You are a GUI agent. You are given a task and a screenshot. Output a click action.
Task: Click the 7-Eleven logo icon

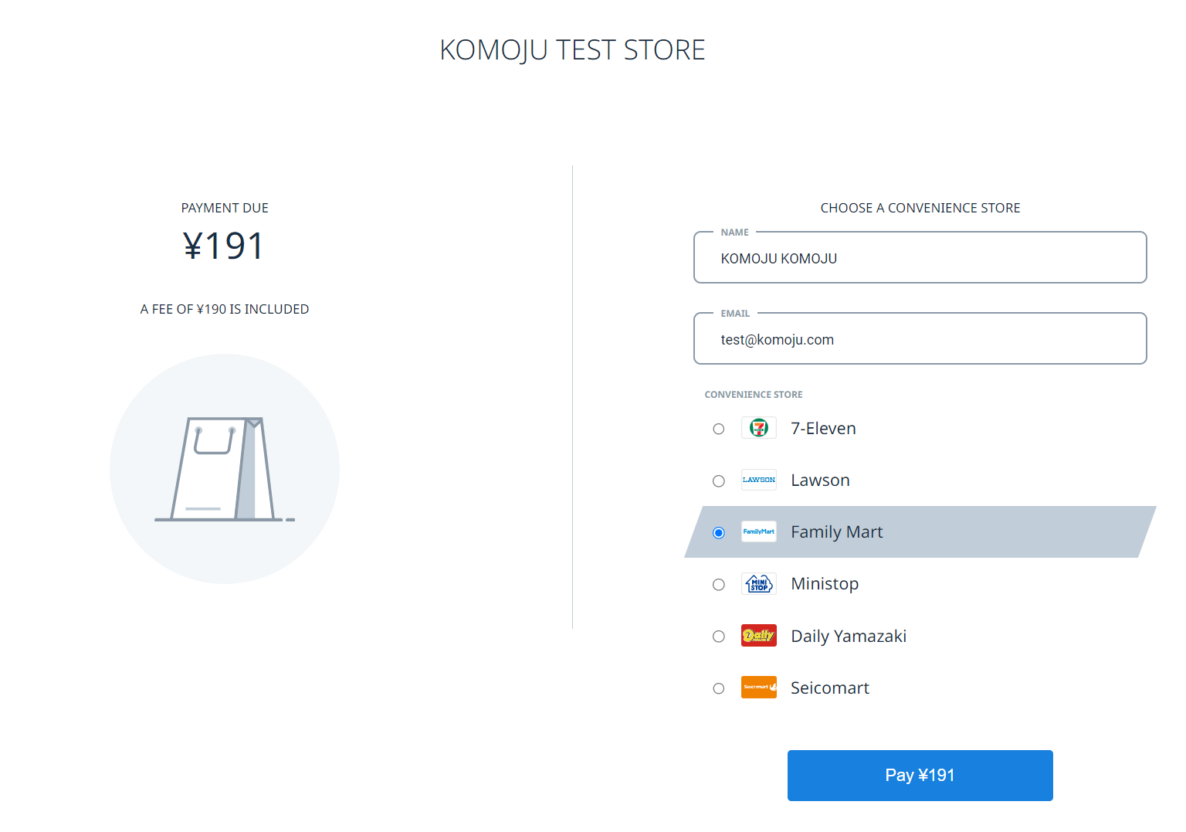tap(758, 428)
